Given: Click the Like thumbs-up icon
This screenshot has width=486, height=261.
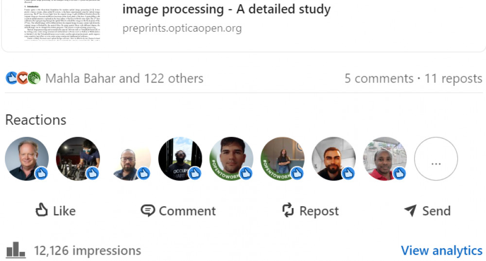Looking at the screenshot, I should [x=42, y=210].
